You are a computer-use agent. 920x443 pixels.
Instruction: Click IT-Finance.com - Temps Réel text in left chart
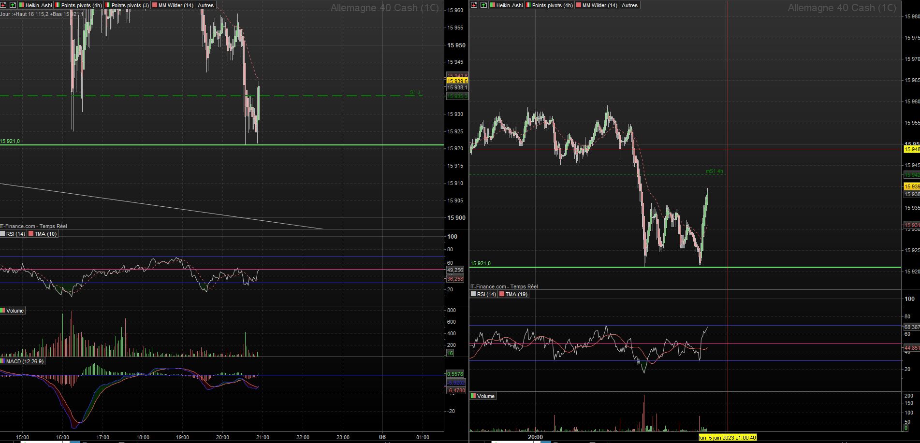pos(33,226)
